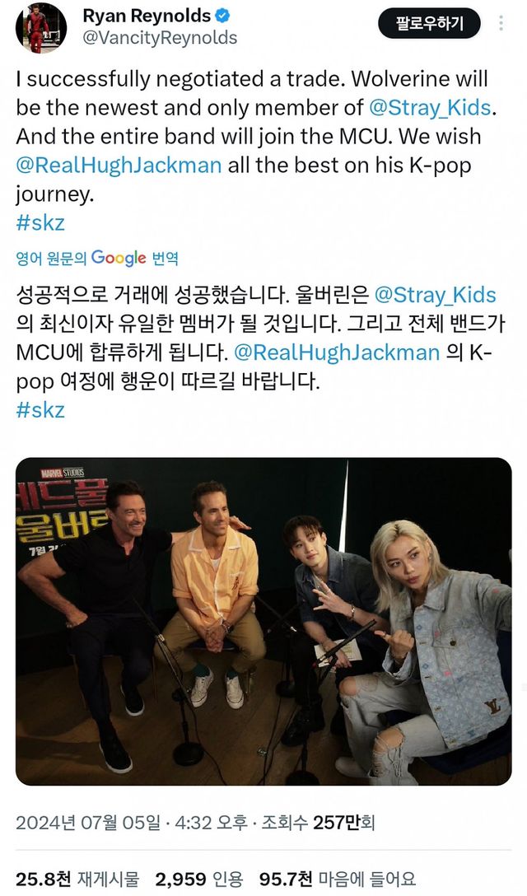Viewport: 527px width, 896px height.
Task: Show the 2,959 인용 quotes list
Action: coord(199,879)
